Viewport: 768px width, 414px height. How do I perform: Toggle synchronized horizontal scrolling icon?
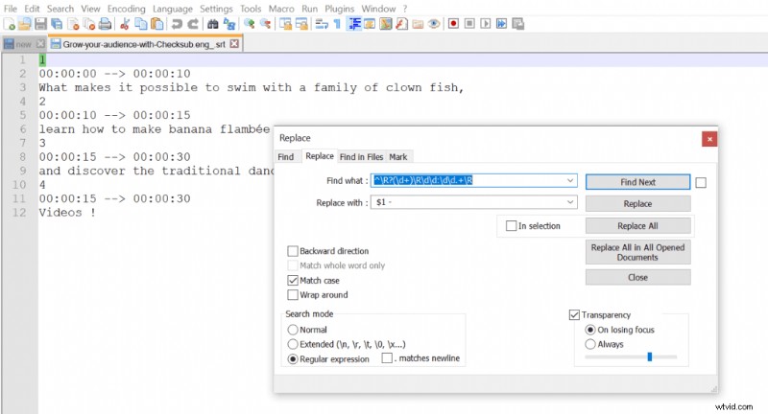point(301,23)
